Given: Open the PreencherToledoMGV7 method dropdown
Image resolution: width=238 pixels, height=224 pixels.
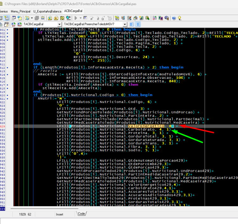Looking at the screenshot, I should [x=125, y=24].
